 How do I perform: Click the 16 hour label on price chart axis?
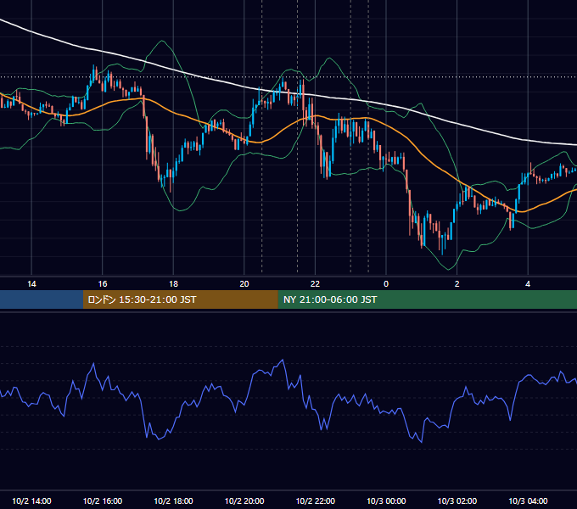(x=103, y=284)
